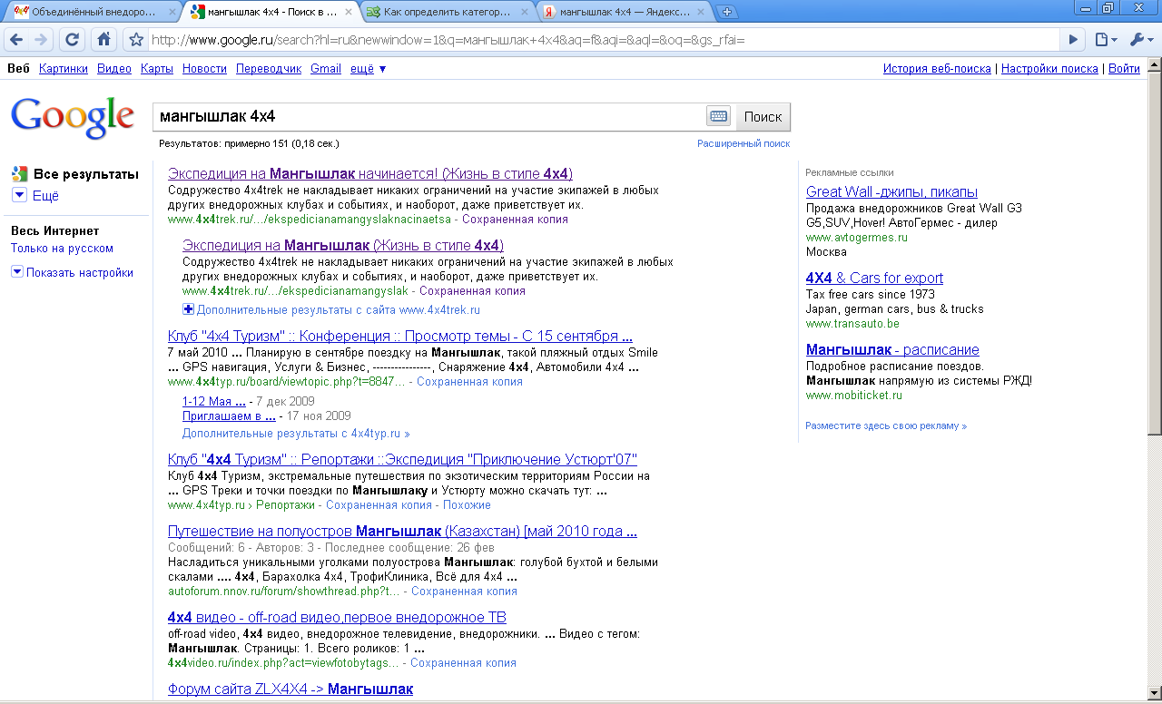The height and width of the screenshot is (704, 1162).
Task: Go to the browser home page
Action: tap(104, 40)
